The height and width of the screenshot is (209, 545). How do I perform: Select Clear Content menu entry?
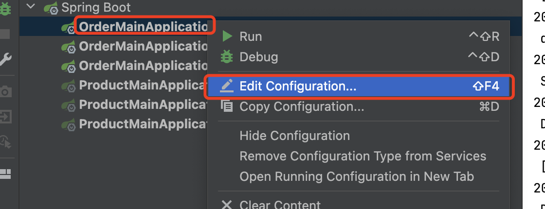click(280, 205)
